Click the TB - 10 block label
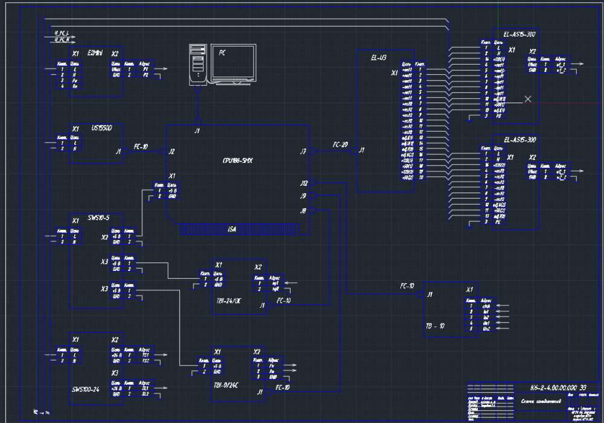The width and height of the screenshot is (604, 423). point(435,325)
